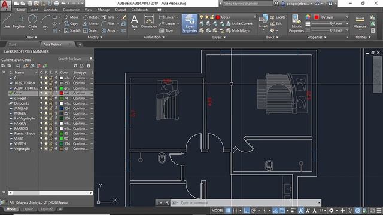Click Match Properties tool
383x215 pixels.
point(296,23)
